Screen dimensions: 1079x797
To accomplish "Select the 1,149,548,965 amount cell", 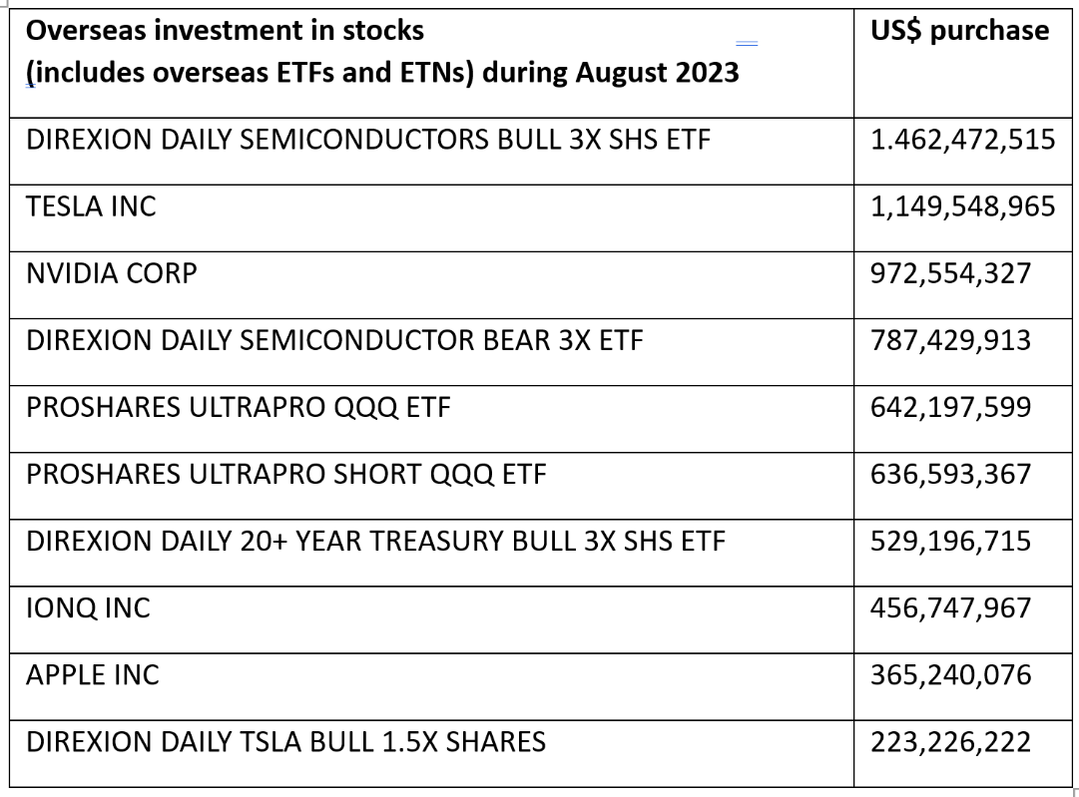I will 962,206.
